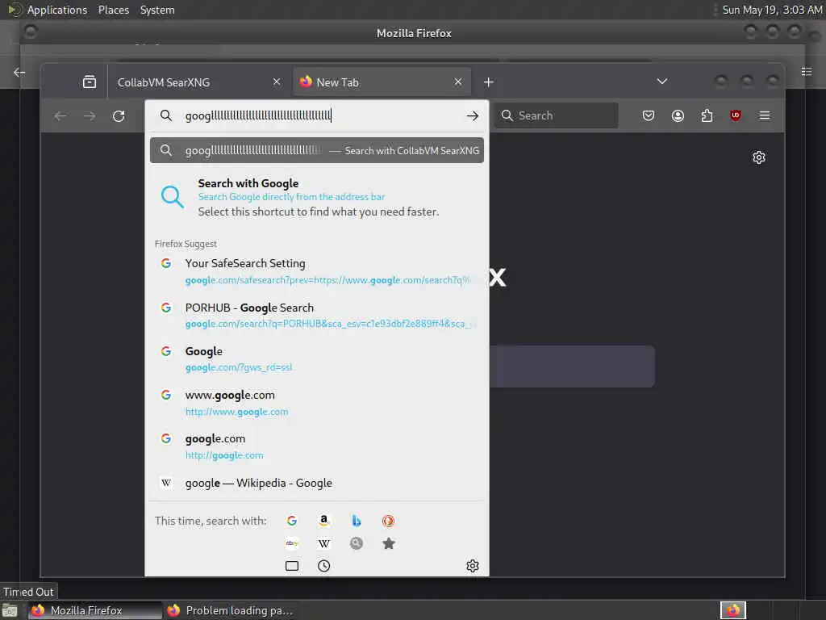
Task: Switch to Problem loading page taskbar item
Action: 229,610
